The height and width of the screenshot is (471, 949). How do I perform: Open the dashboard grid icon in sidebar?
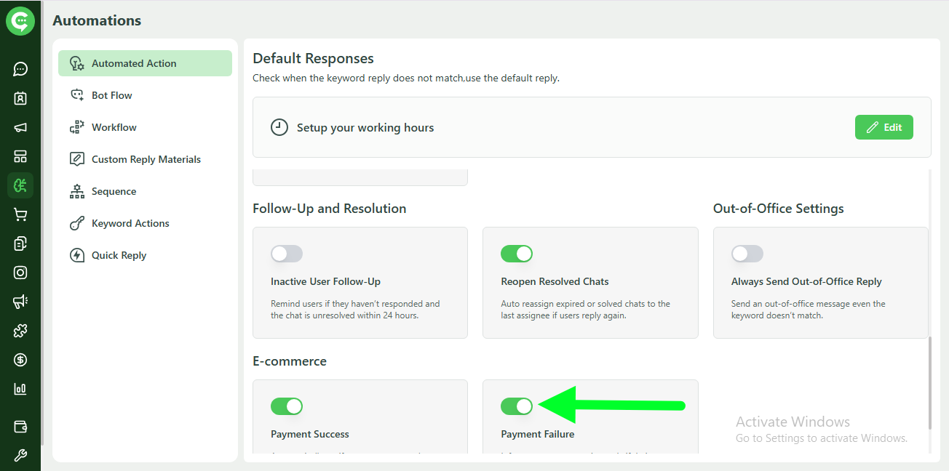20,156
